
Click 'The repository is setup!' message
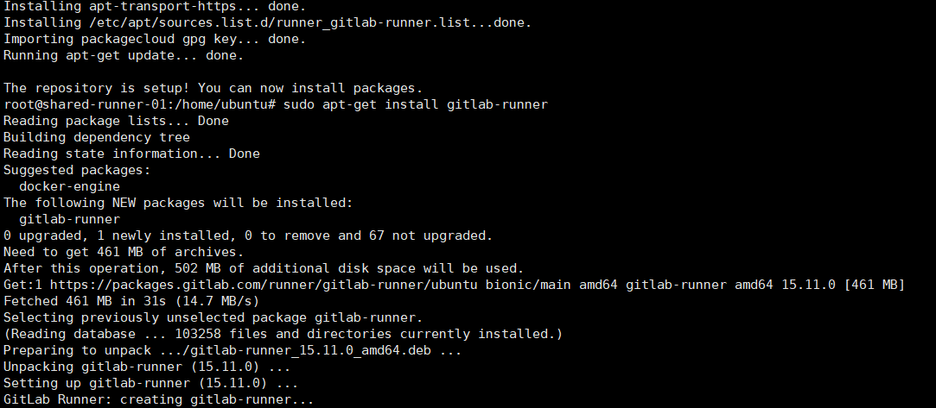point(213,88)
